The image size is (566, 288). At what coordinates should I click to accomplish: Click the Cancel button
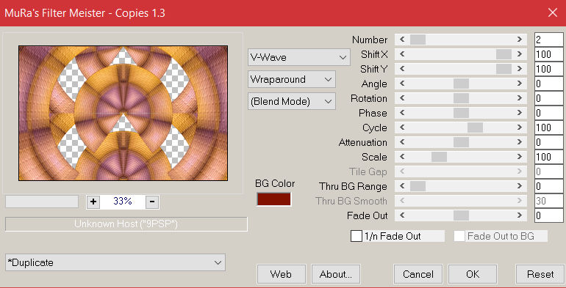pyautogui.click(x=418, y=274)
